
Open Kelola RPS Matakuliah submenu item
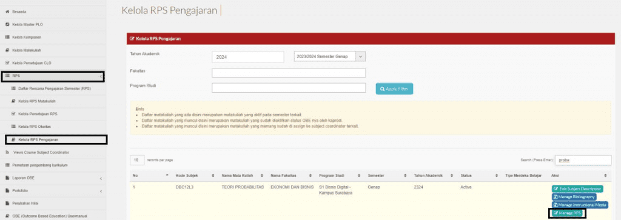(x=37, y=101)
